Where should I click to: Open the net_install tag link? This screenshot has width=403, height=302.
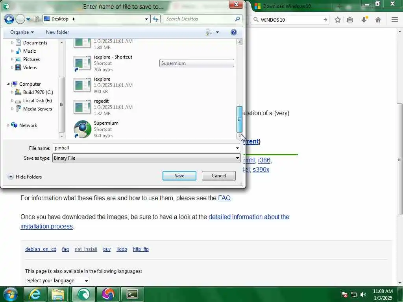pos(86,249)
